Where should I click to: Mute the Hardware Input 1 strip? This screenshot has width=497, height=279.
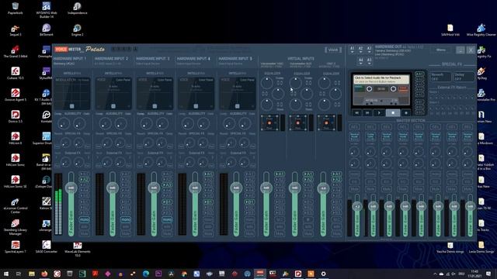pyautogui.click(x=85, y=234)
